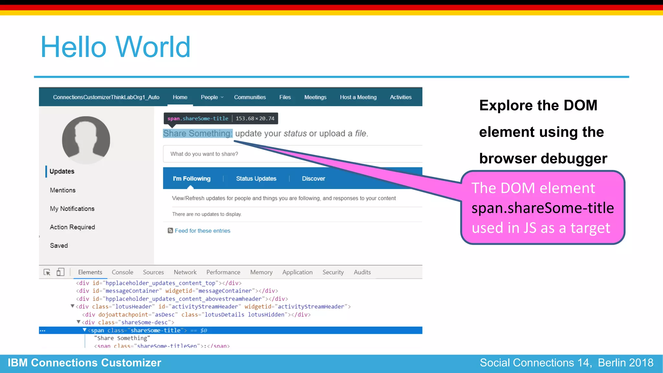Collapse the shareSome-title span node
This screenshot has height=373, width=663.
[x=84, y=330]
